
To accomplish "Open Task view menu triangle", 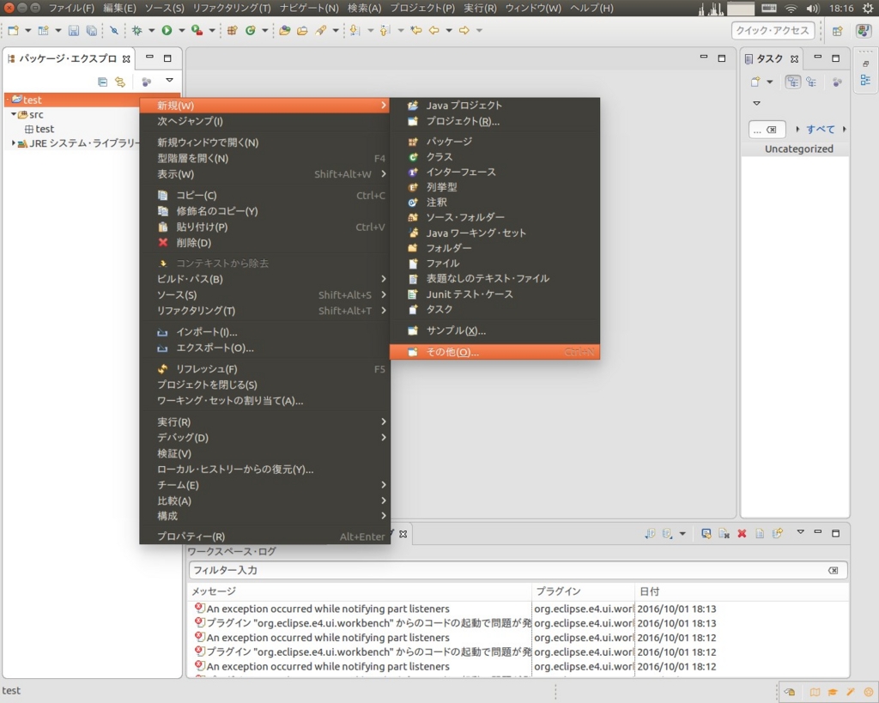I will 756,103.
